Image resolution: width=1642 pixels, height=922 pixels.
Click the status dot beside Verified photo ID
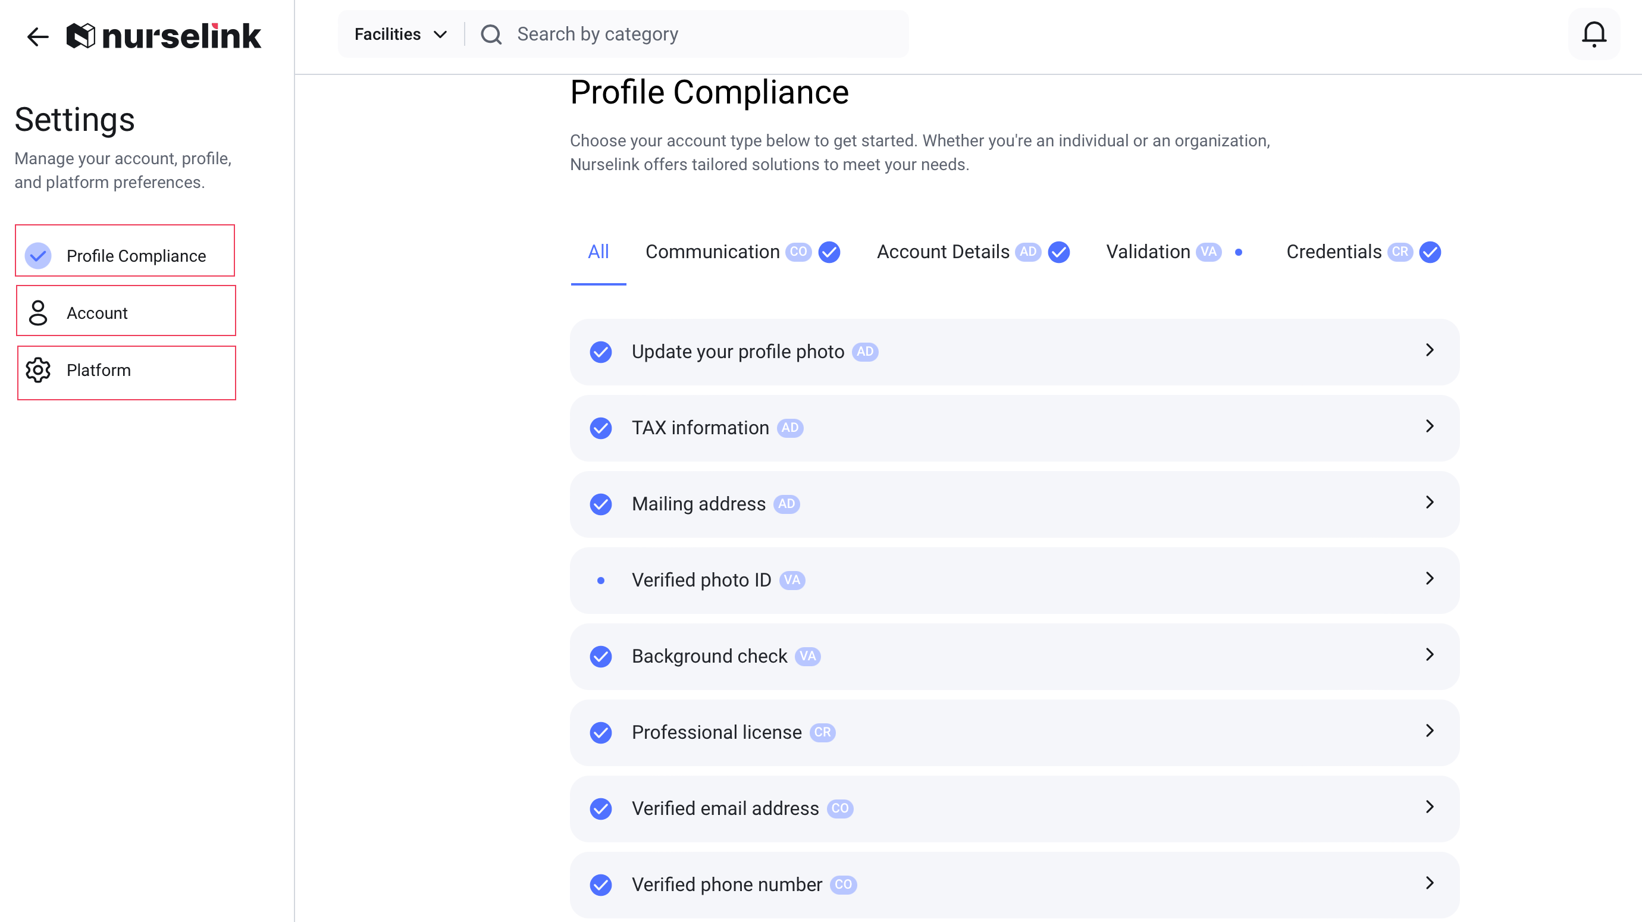[x=600, y=581]
